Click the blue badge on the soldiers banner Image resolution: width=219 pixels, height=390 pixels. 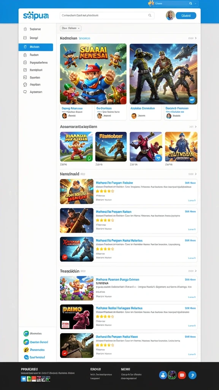(192, 100)
